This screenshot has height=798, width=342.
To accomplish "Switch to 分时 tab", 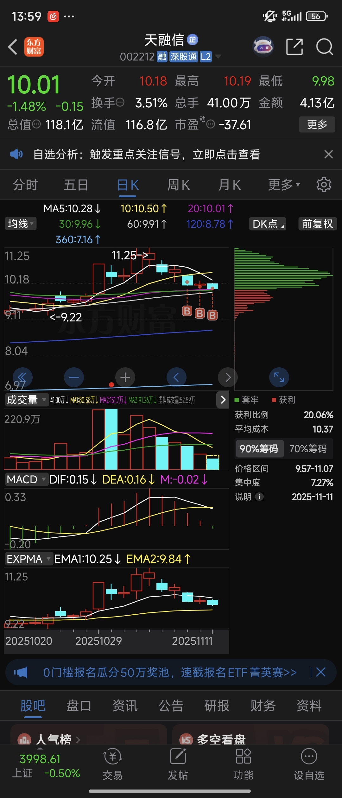I will tap(25, 185).
